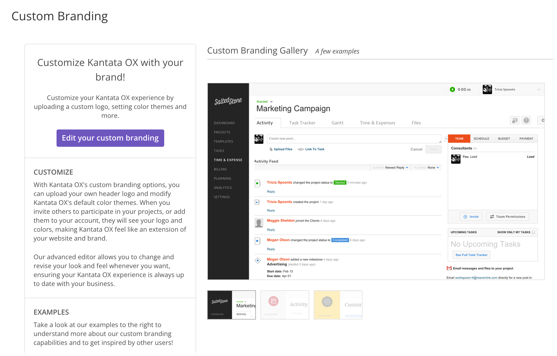Viewport: 557px width, 356px height.
Task: Open the Sorted Newest Reply dropdown
Action: (391, 168)
